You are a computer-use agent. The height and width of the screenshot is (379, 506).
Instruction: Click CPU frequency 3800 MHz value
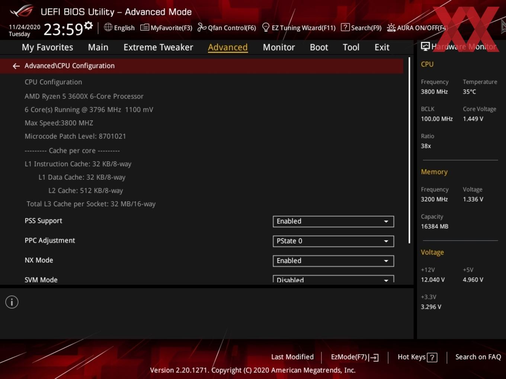434,92
